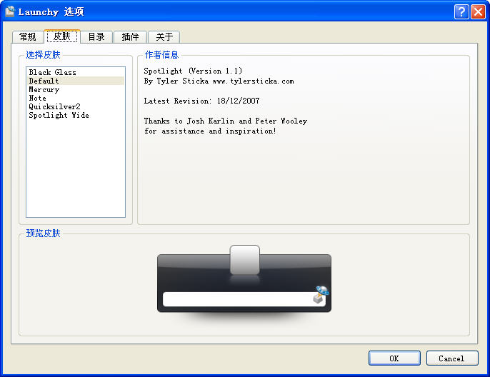Image resolution: width=490 pixels, height=377 pixels.
Task: Open the 常规 tab
Action: (28, 37)
